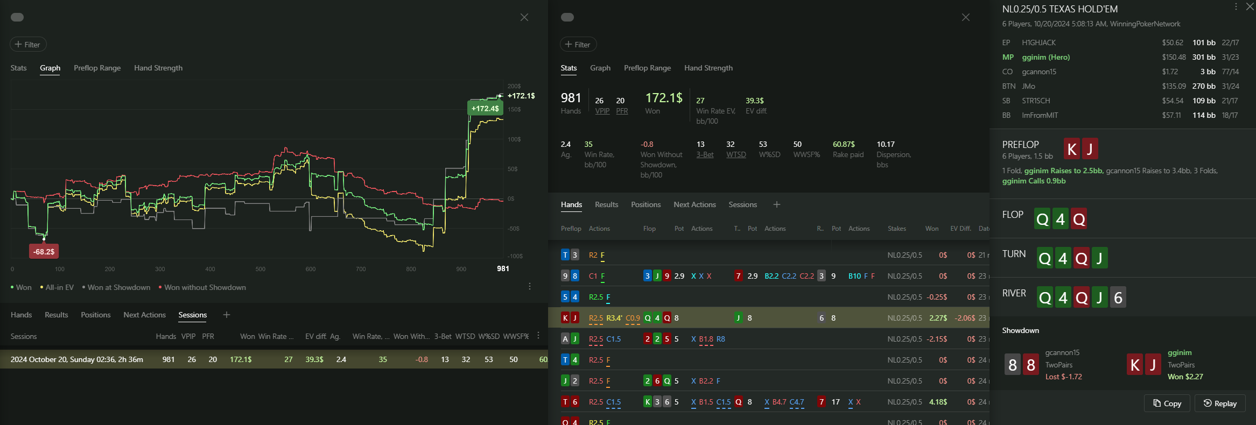Add a new tab next to left Sessions

(x=227, y=315)
